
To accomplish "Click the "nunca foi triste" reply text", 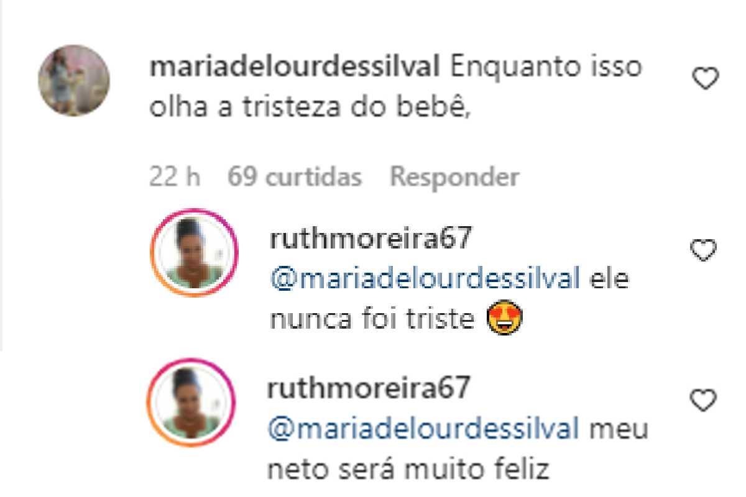I will point(372,321).
